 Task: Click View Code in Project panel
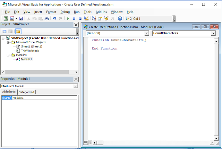[5, 32]
